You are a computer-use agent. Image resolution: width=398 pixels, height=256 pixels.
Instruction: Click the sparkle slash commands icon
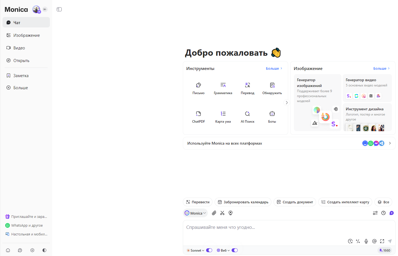pyautogui.click(x=358, y=241)
